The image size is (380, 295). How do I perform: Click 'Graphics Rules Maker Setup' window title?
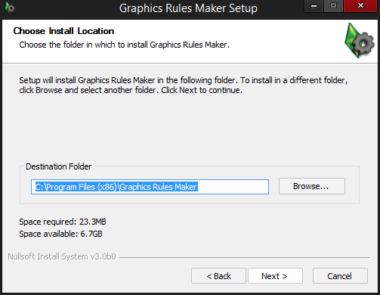pyautogui.click(x=188, y=8)
